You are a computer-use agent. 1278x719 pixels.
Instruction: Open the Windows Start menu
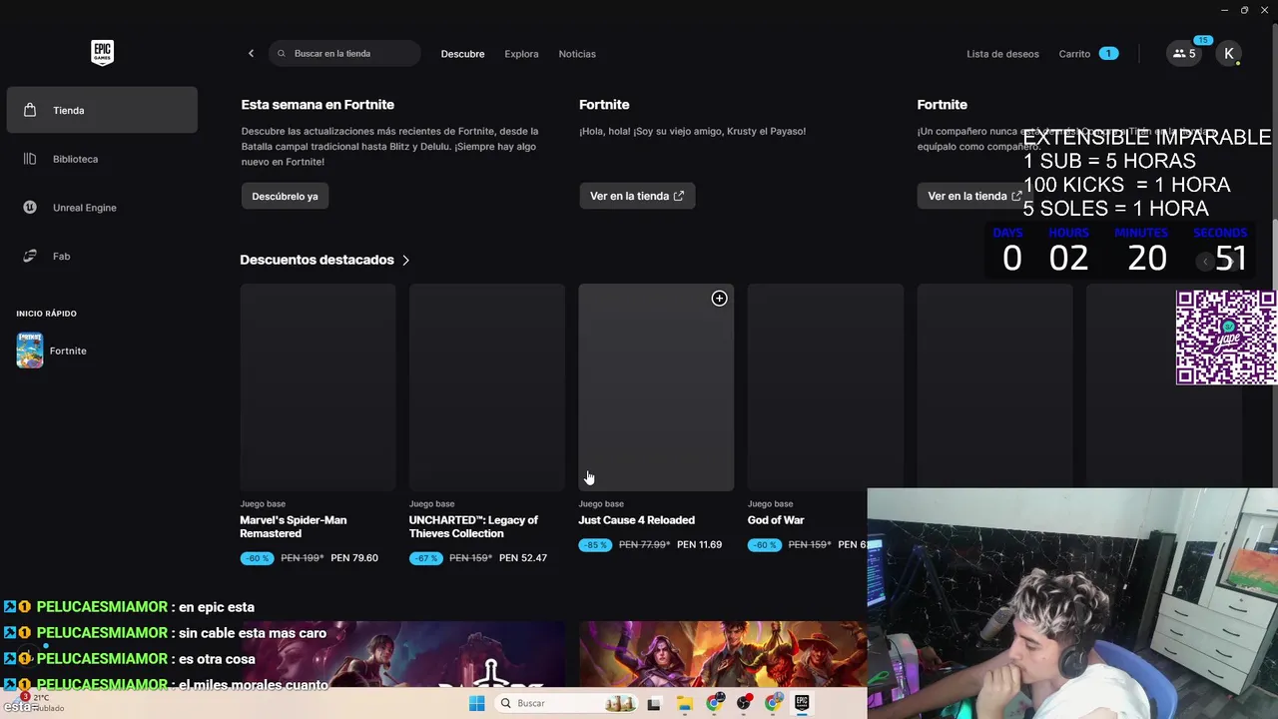[476, 703]
